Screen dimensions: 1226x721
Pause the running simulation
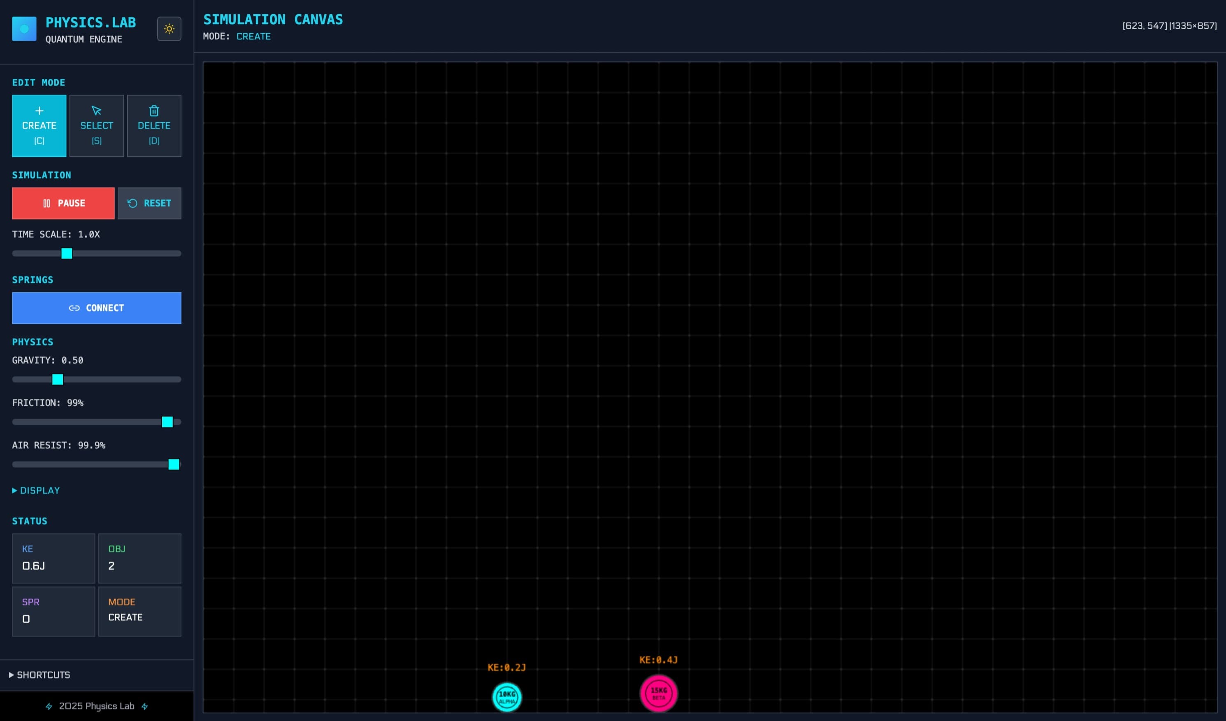[63, 203]
